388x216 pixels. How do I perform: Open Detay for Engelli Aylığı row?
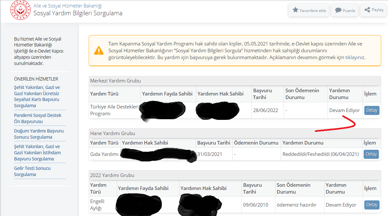[372, 205]
